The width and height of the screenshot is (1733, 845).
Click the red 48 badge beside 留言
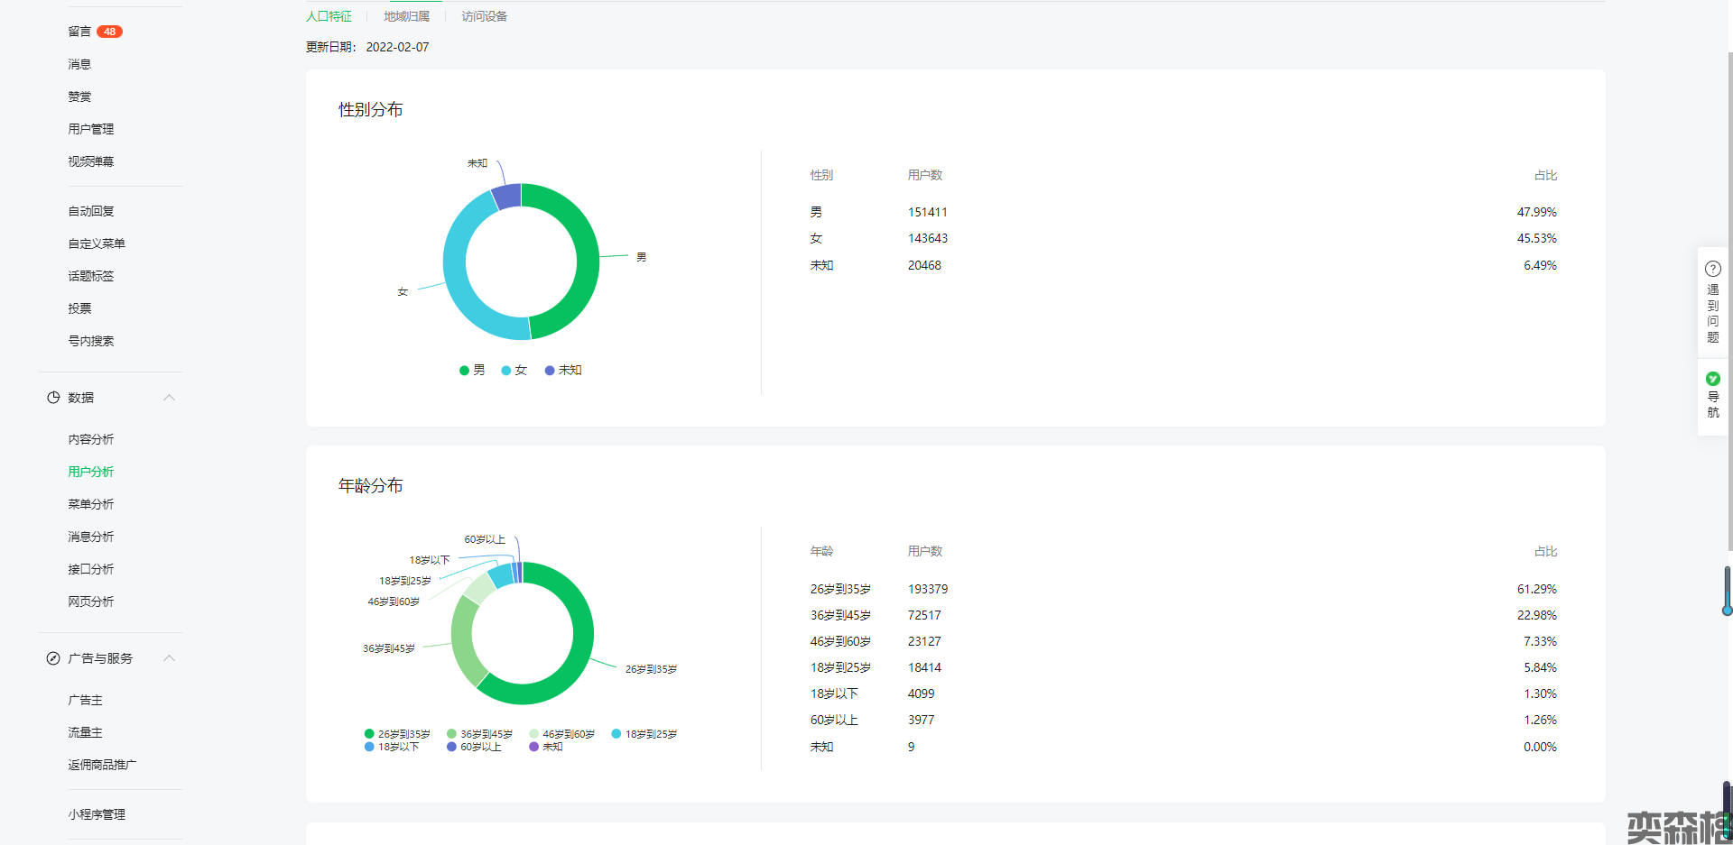point(109,32)
